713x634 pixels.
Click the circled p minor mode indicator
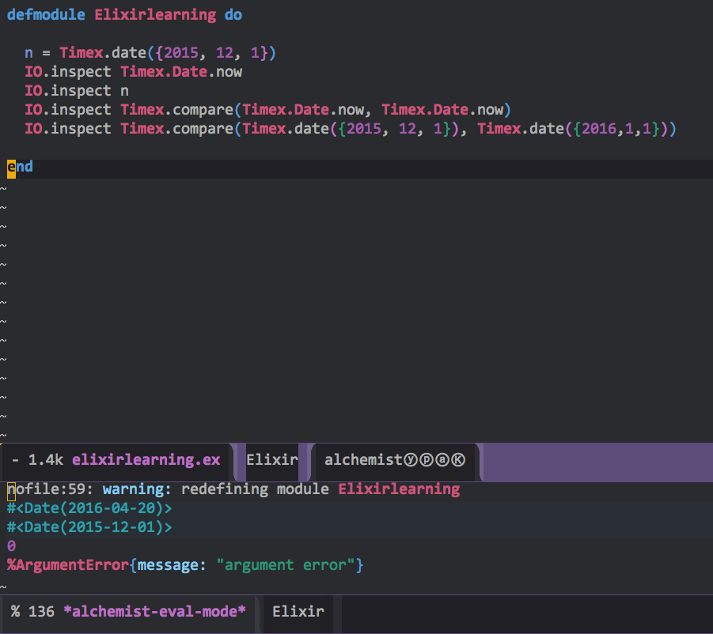click(x=427, y=460)
